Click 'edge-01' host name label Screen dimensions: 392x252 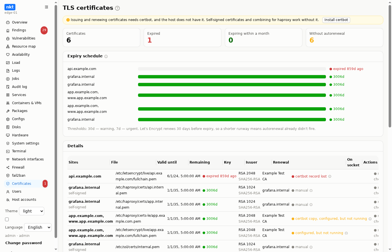coord(11,13)
